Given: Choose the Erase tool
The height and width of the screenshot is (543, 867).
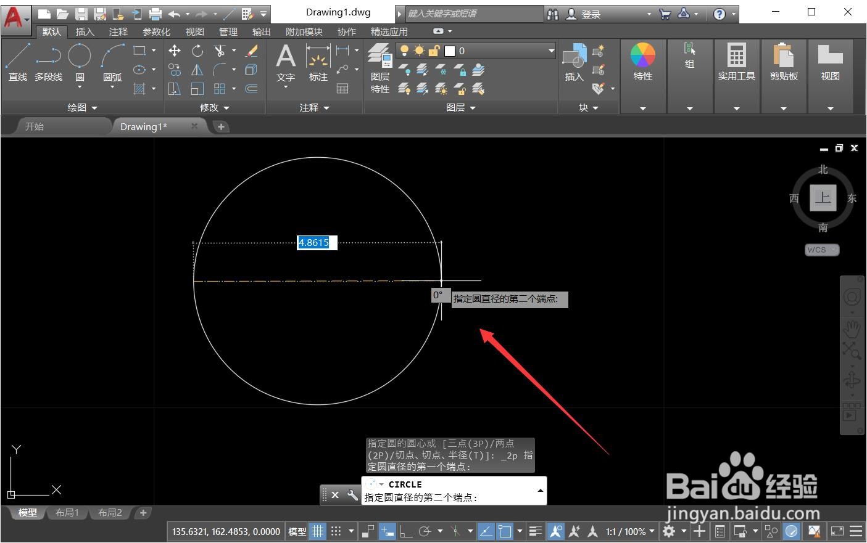Looking at the screenshot, I should point(252,51).
